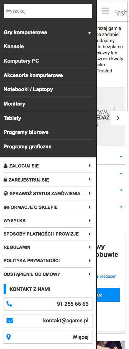Expand the Wysyłka row arrow
The image size is (129, 349).
(90, 221)
